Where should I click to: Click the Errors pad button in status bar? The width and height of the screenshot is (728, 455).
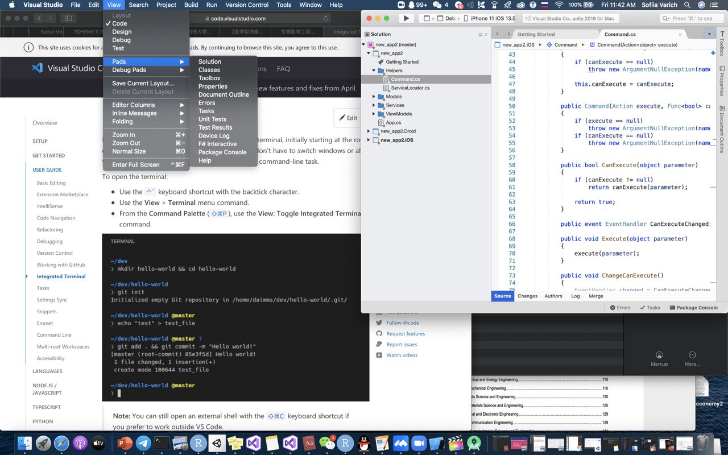click(x=620, y=308)
